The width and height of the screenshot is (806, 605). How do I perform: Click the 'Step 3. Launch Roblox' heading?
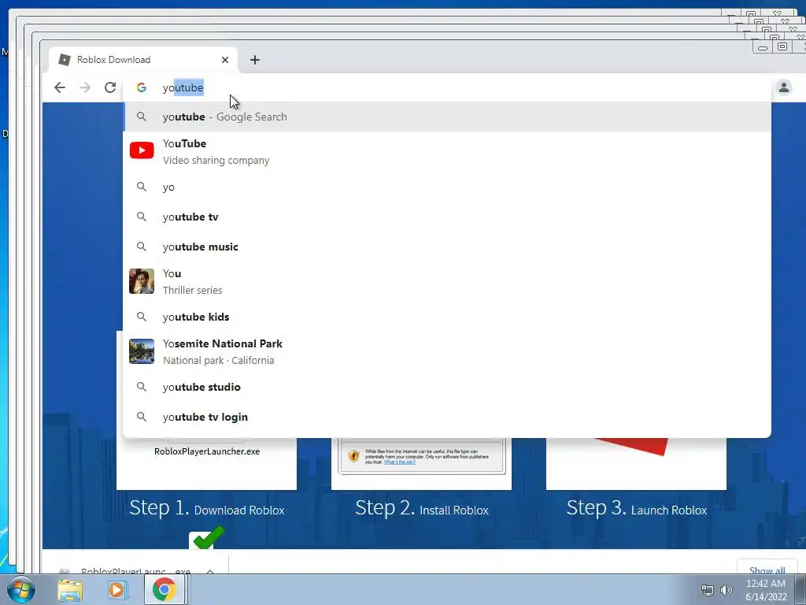point(636,508)
